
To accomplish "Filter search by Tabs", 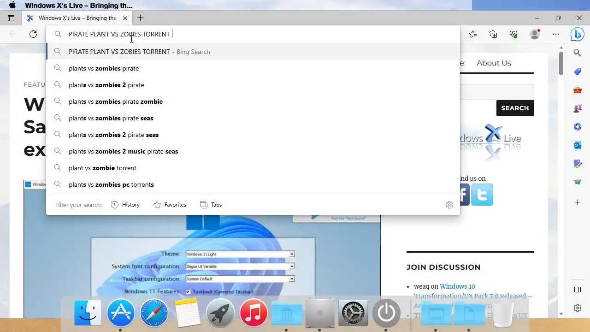I will click(x=211, y=205).
